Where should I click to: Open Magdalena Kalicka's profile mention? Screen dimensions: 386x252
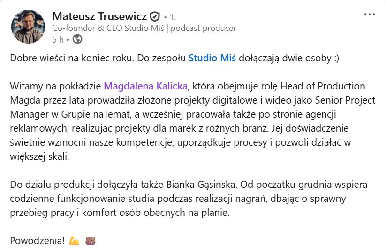click(146, 87)
